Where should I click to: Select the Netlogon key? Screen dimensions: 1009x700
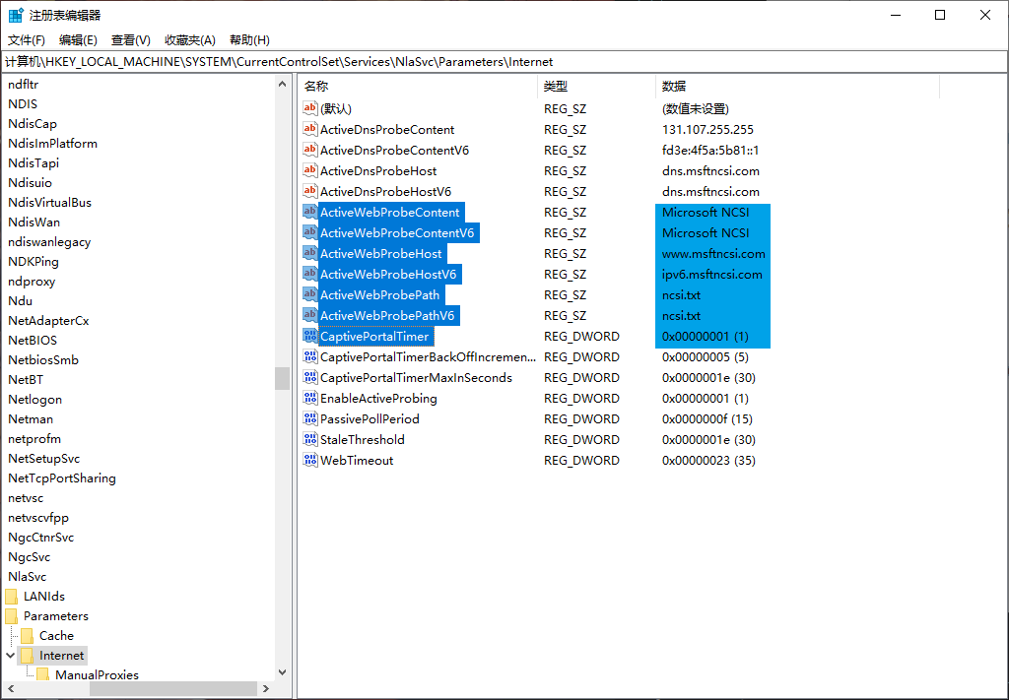pyautogui.click(x=34, y=399)
